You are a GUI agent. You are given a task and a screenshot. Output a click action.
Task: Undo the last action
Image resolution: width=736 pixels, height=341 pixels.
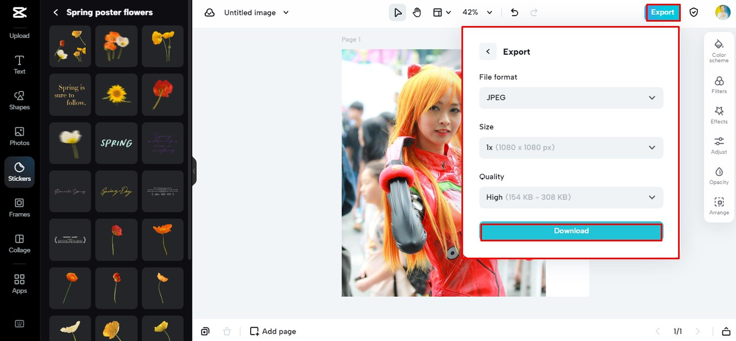515,12
